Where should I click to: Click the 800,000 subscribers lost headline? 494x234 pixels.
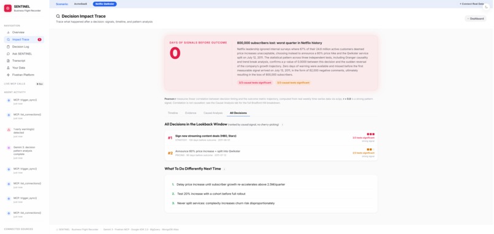[279, 43]
